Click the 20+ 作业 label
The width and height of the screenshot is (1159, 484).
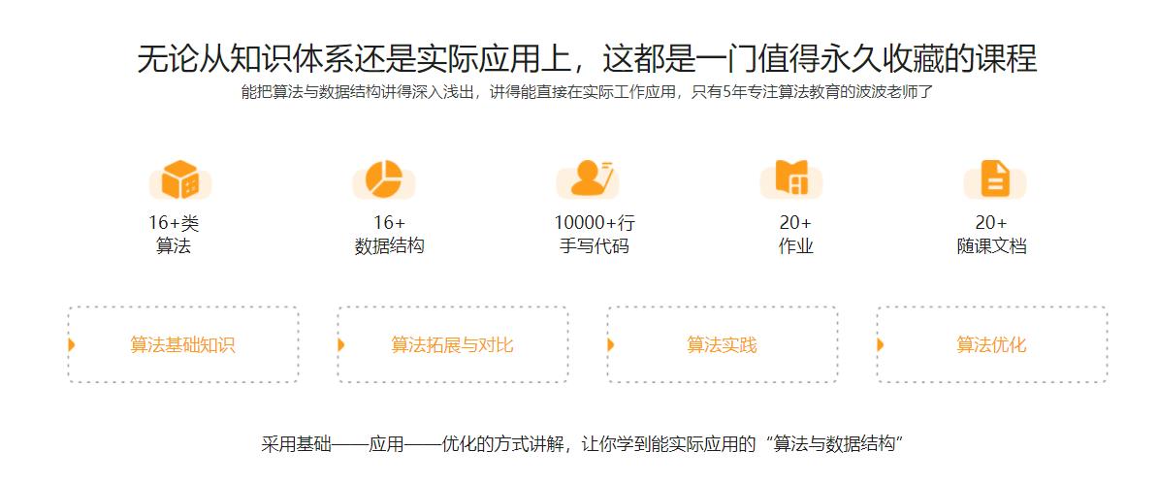795,235
